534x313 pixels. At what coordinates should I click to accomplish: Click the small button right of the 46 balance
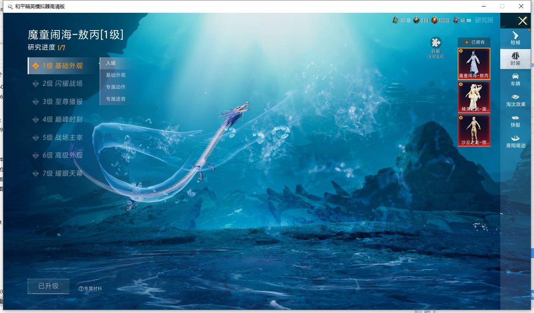468,20
